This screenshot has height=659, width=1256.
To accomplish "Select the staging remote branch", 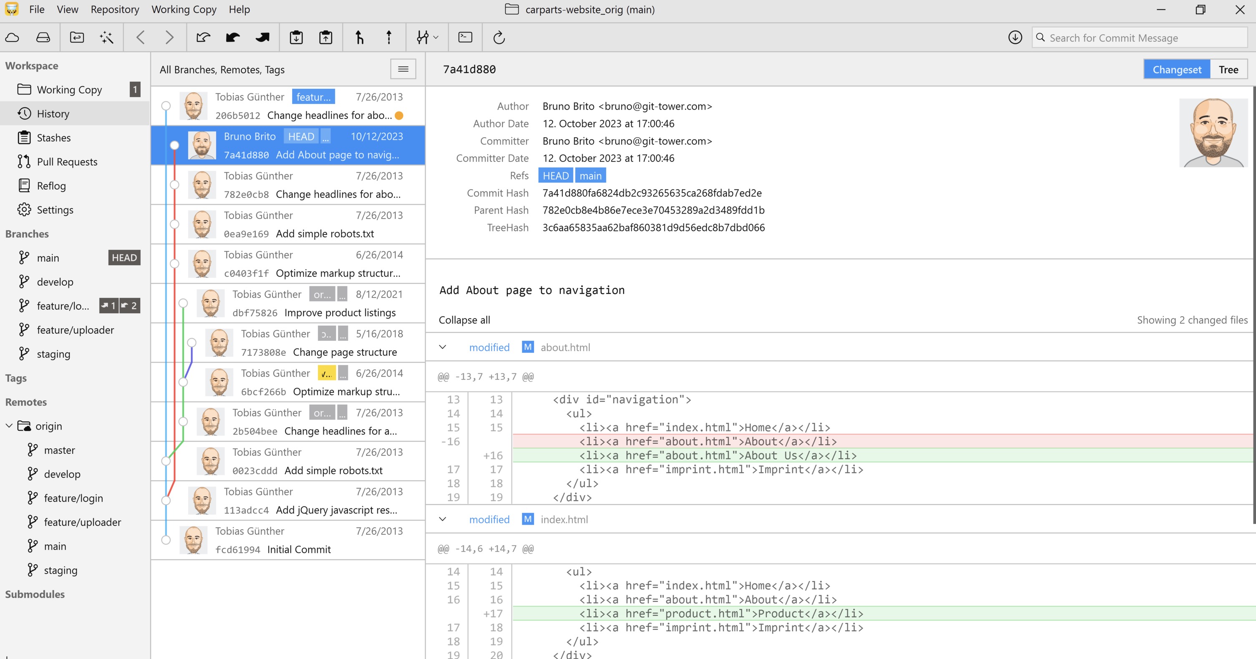I will [x=61, y=569].
